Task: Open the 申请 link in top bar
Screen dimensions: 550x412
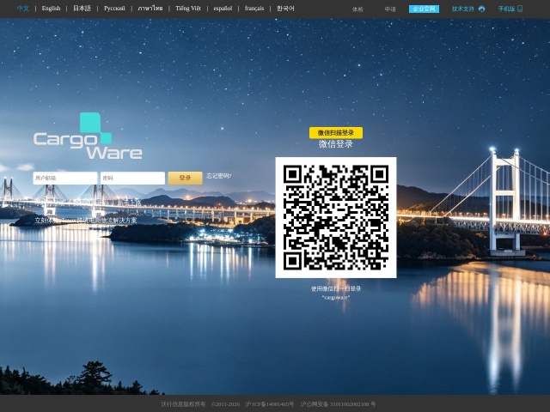Action: coord(390,9)
